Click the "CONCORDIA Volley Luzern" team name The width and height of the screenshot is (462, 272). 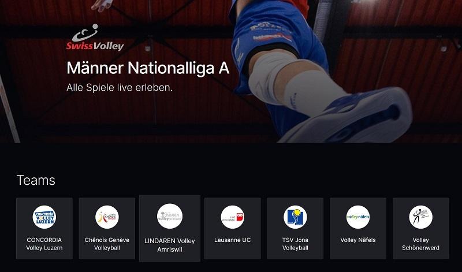tap(44, 244)
